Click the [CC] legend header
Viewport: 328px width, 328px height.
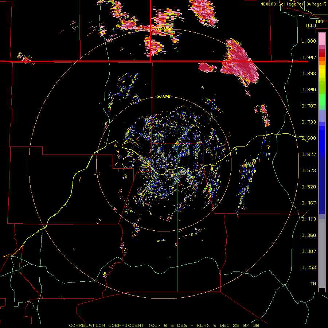click(311, 25)
